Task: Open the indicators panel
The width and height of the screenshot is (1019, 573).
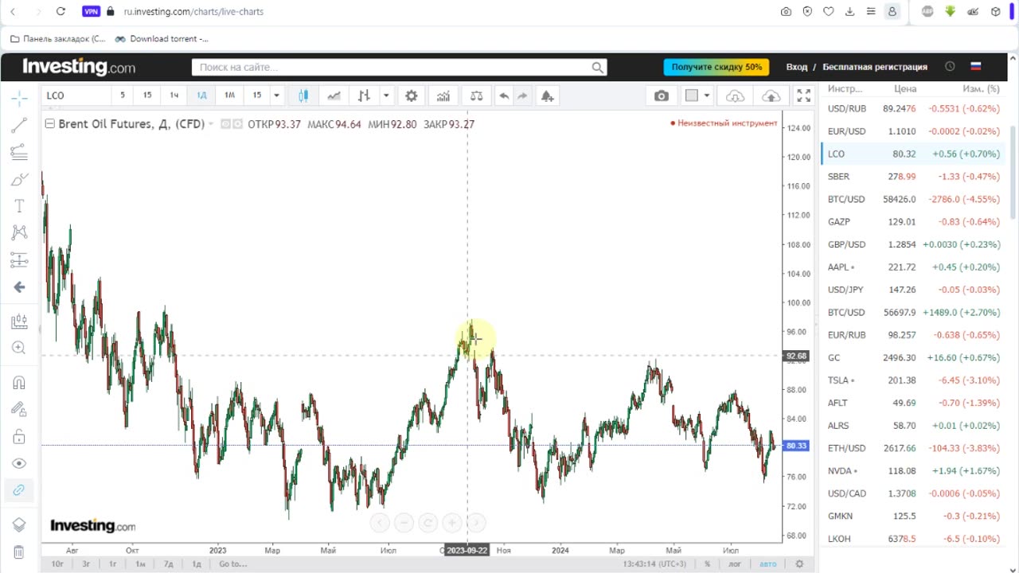Action: pyautogui.click(x=443, y=95)
